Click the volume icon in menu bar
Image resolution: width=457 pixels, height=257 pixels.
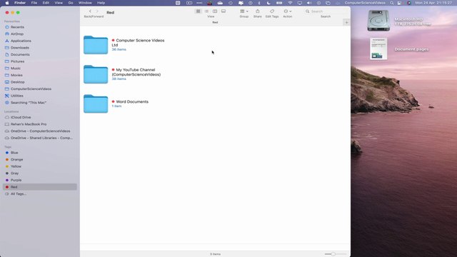(309, 3)
